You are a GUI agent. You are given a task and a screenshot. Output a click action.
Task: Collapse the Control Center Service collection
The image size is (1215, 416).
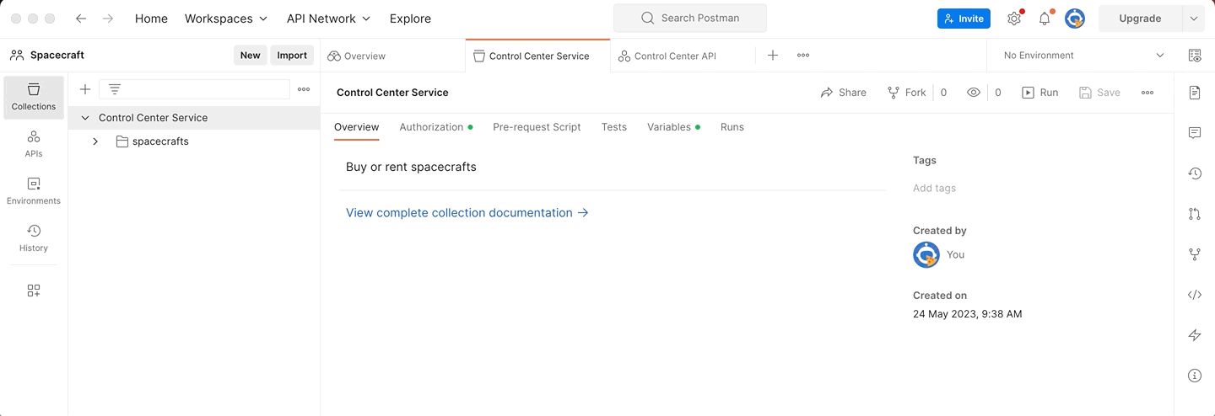coord(84,118)
